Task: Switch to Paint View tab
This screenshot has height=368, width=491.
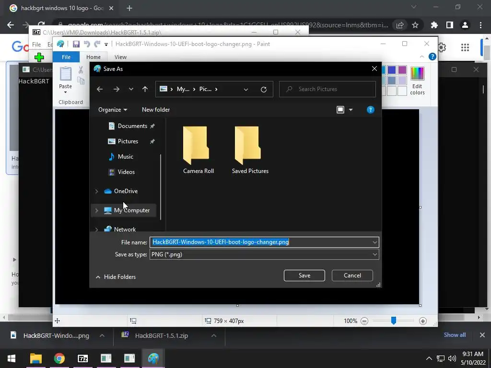Action: pyautogui.click(x=120, y=57)
